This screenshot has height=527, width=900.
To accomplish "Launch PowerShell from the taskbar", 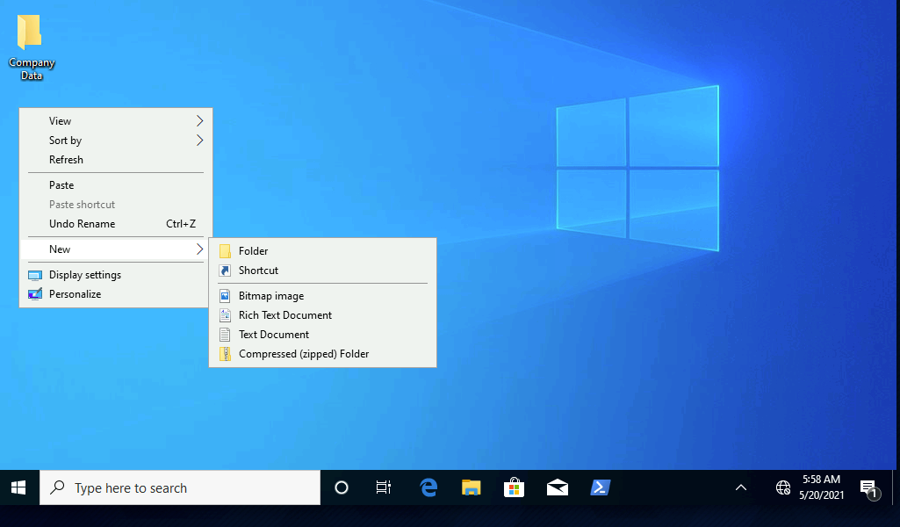I will [600, 487].
